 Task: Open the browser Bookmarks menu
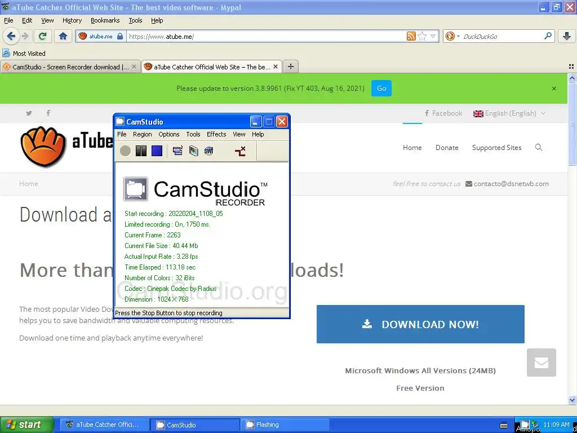point(105,20)
